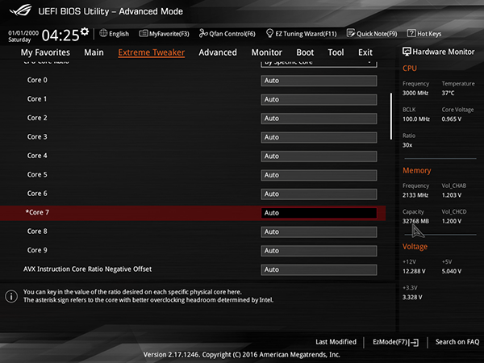Click the +5V reading 5.040 V
The image size is (484, 363).
click(451, 271)
